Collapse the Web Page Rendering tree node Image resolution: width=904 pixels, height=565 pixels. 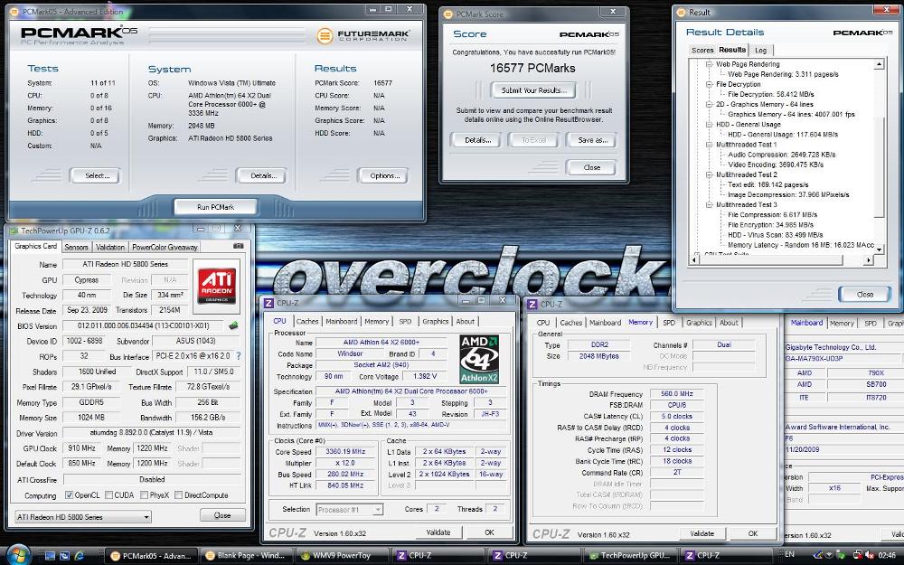(x=709, y=64)
